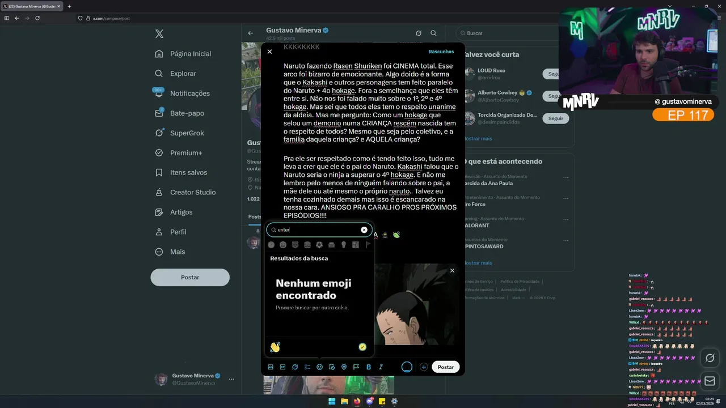Open the Grok floating button
726x408 pixels.
tap(710, 358)
